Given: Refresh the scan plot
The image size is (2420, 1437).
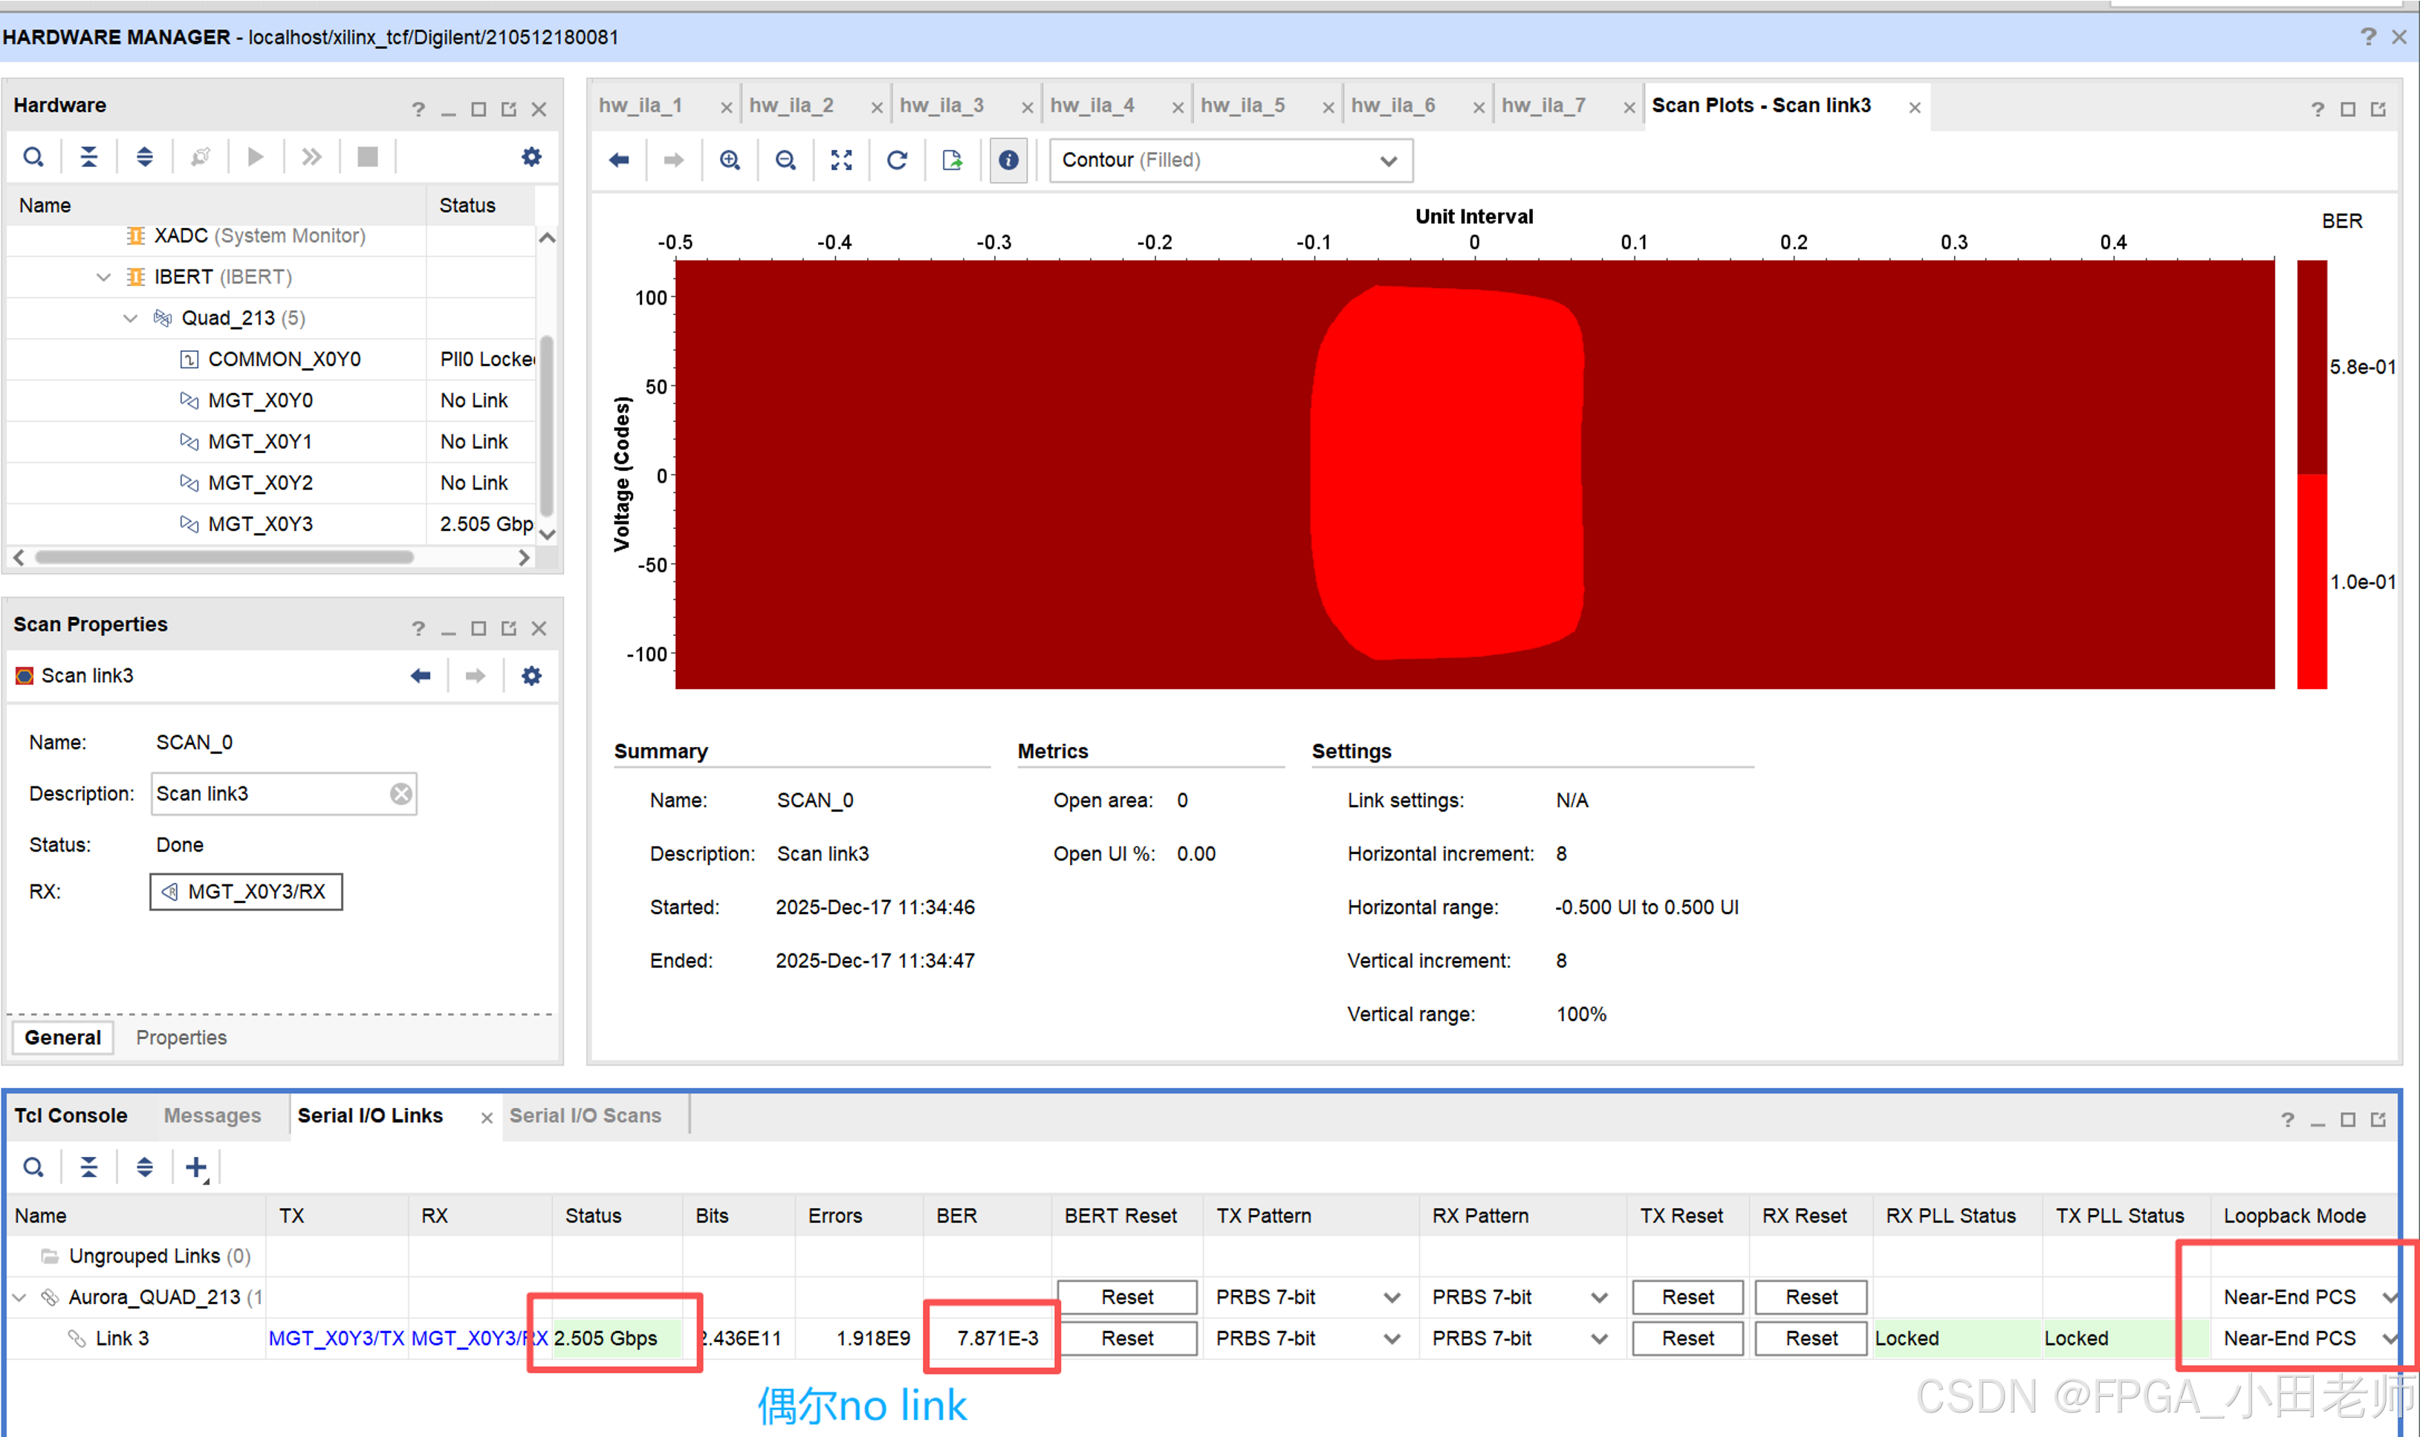Looking at the screenshot, I should point(897,160).
